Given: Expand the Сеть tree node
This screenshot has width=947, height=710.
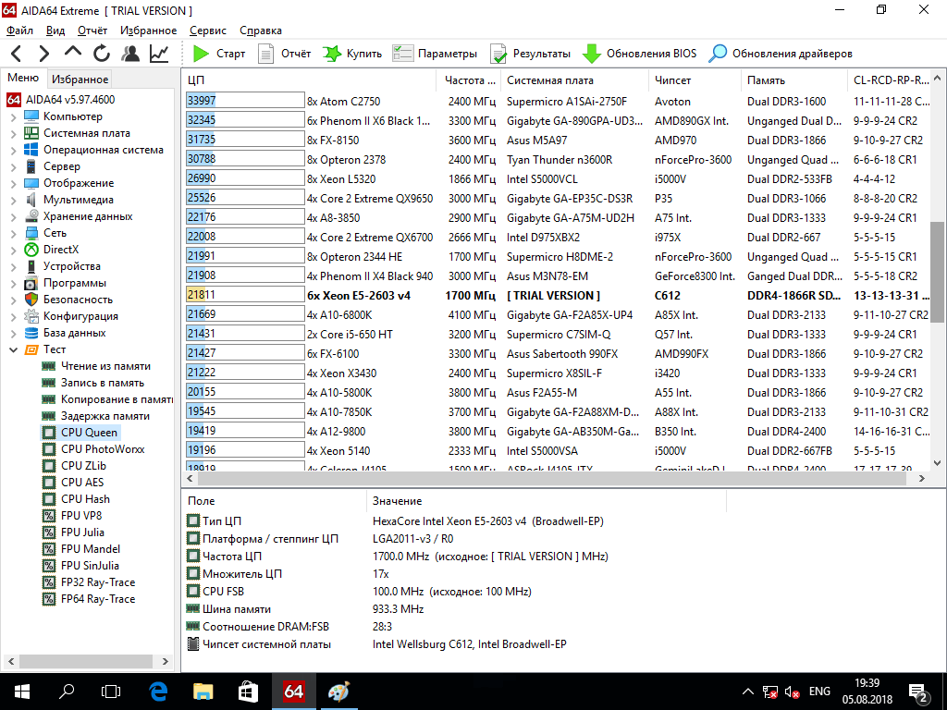Looking at the screenshot, I should pyautogui.click(x=13, y=233).
